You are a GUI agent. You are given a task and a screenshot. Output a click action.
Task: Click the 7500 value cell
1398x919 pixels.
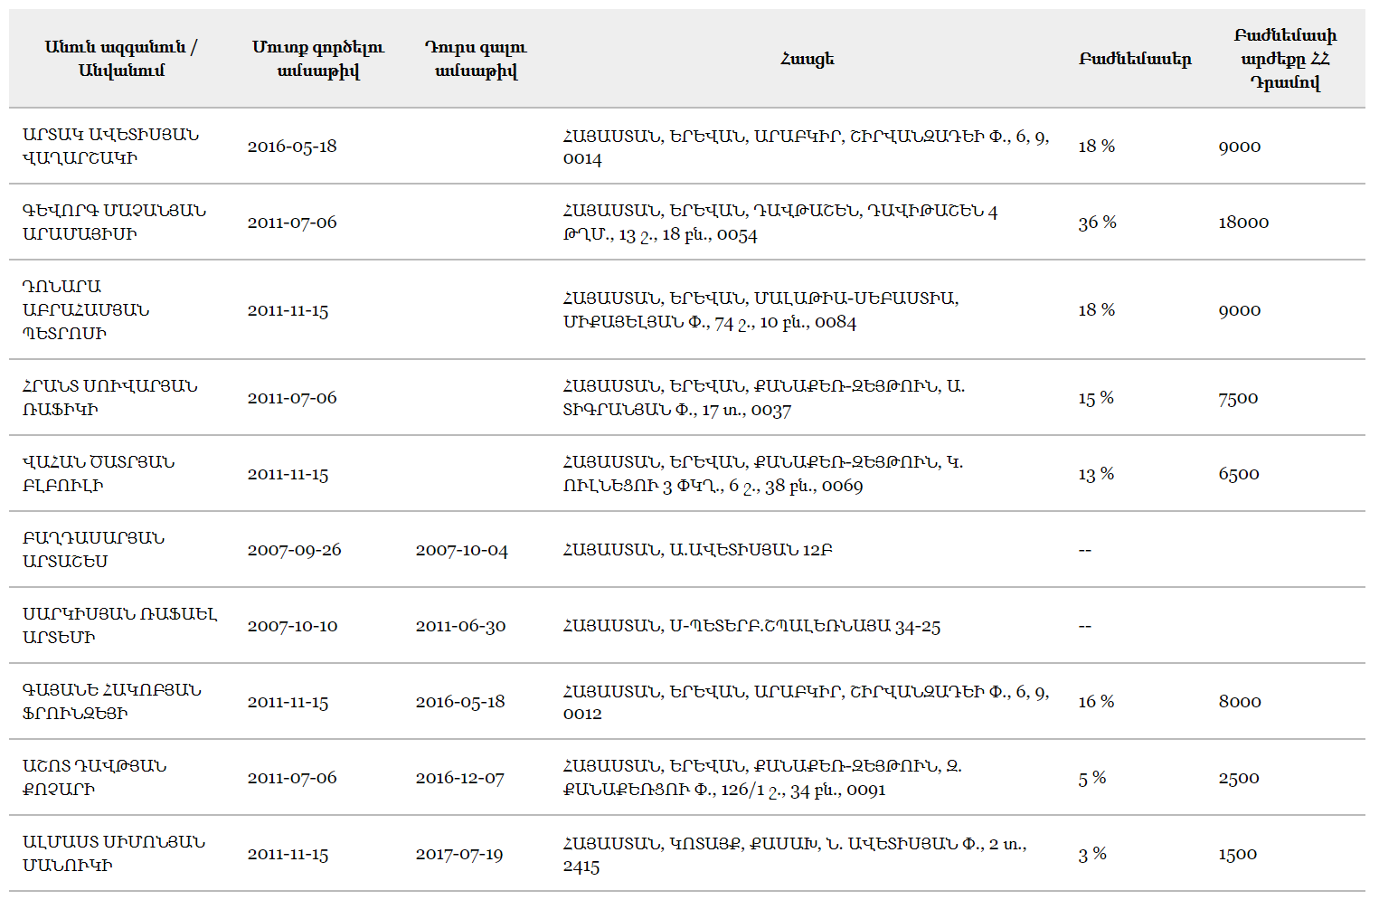pos(1238,397)
